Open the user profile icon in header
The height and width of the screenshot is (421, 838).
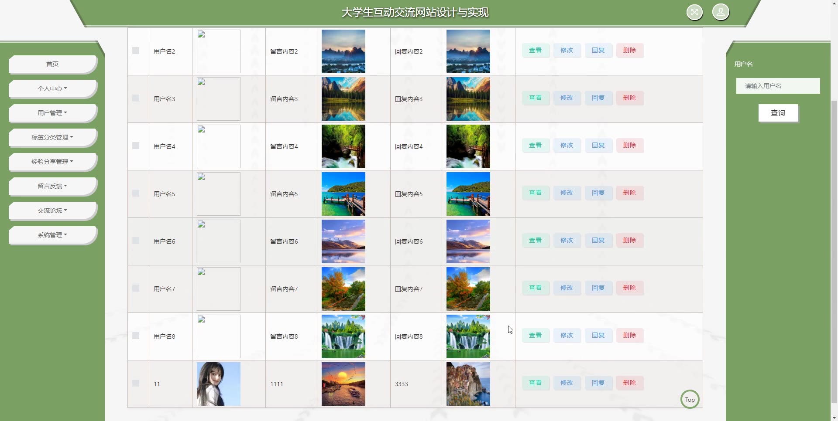click(x=721, y=12)
